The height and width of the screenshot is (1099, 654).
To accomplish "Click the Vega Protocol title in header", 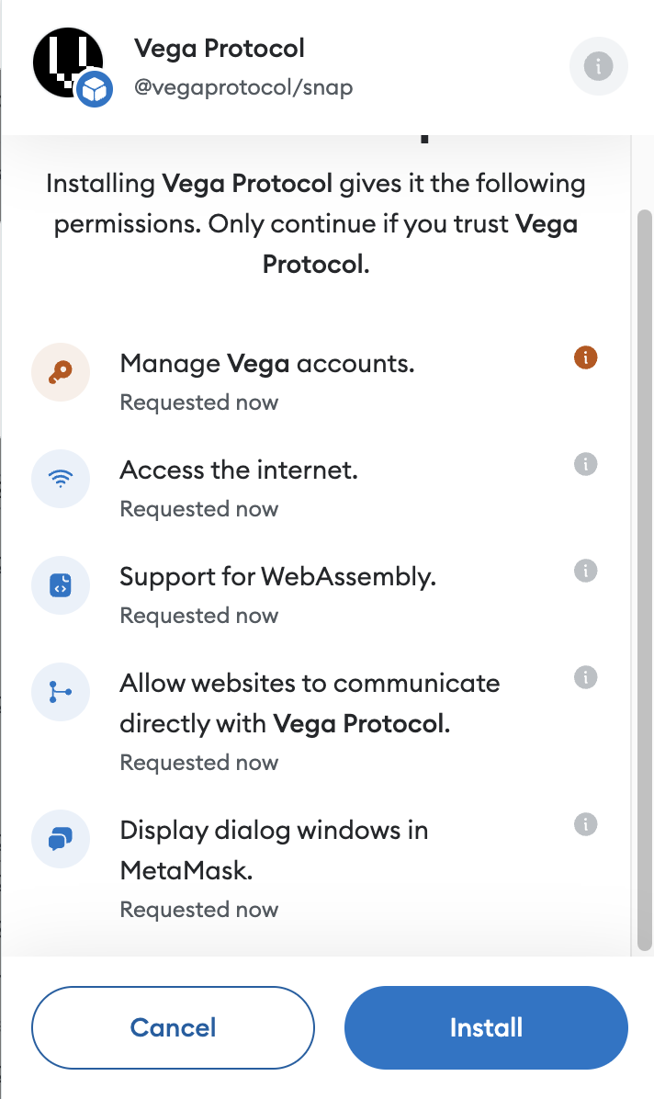I will (219, 48).
